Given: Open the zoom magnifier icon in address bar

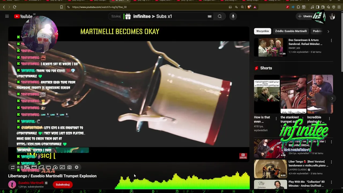Looking at the screenshot, I should tap(243, 7).
